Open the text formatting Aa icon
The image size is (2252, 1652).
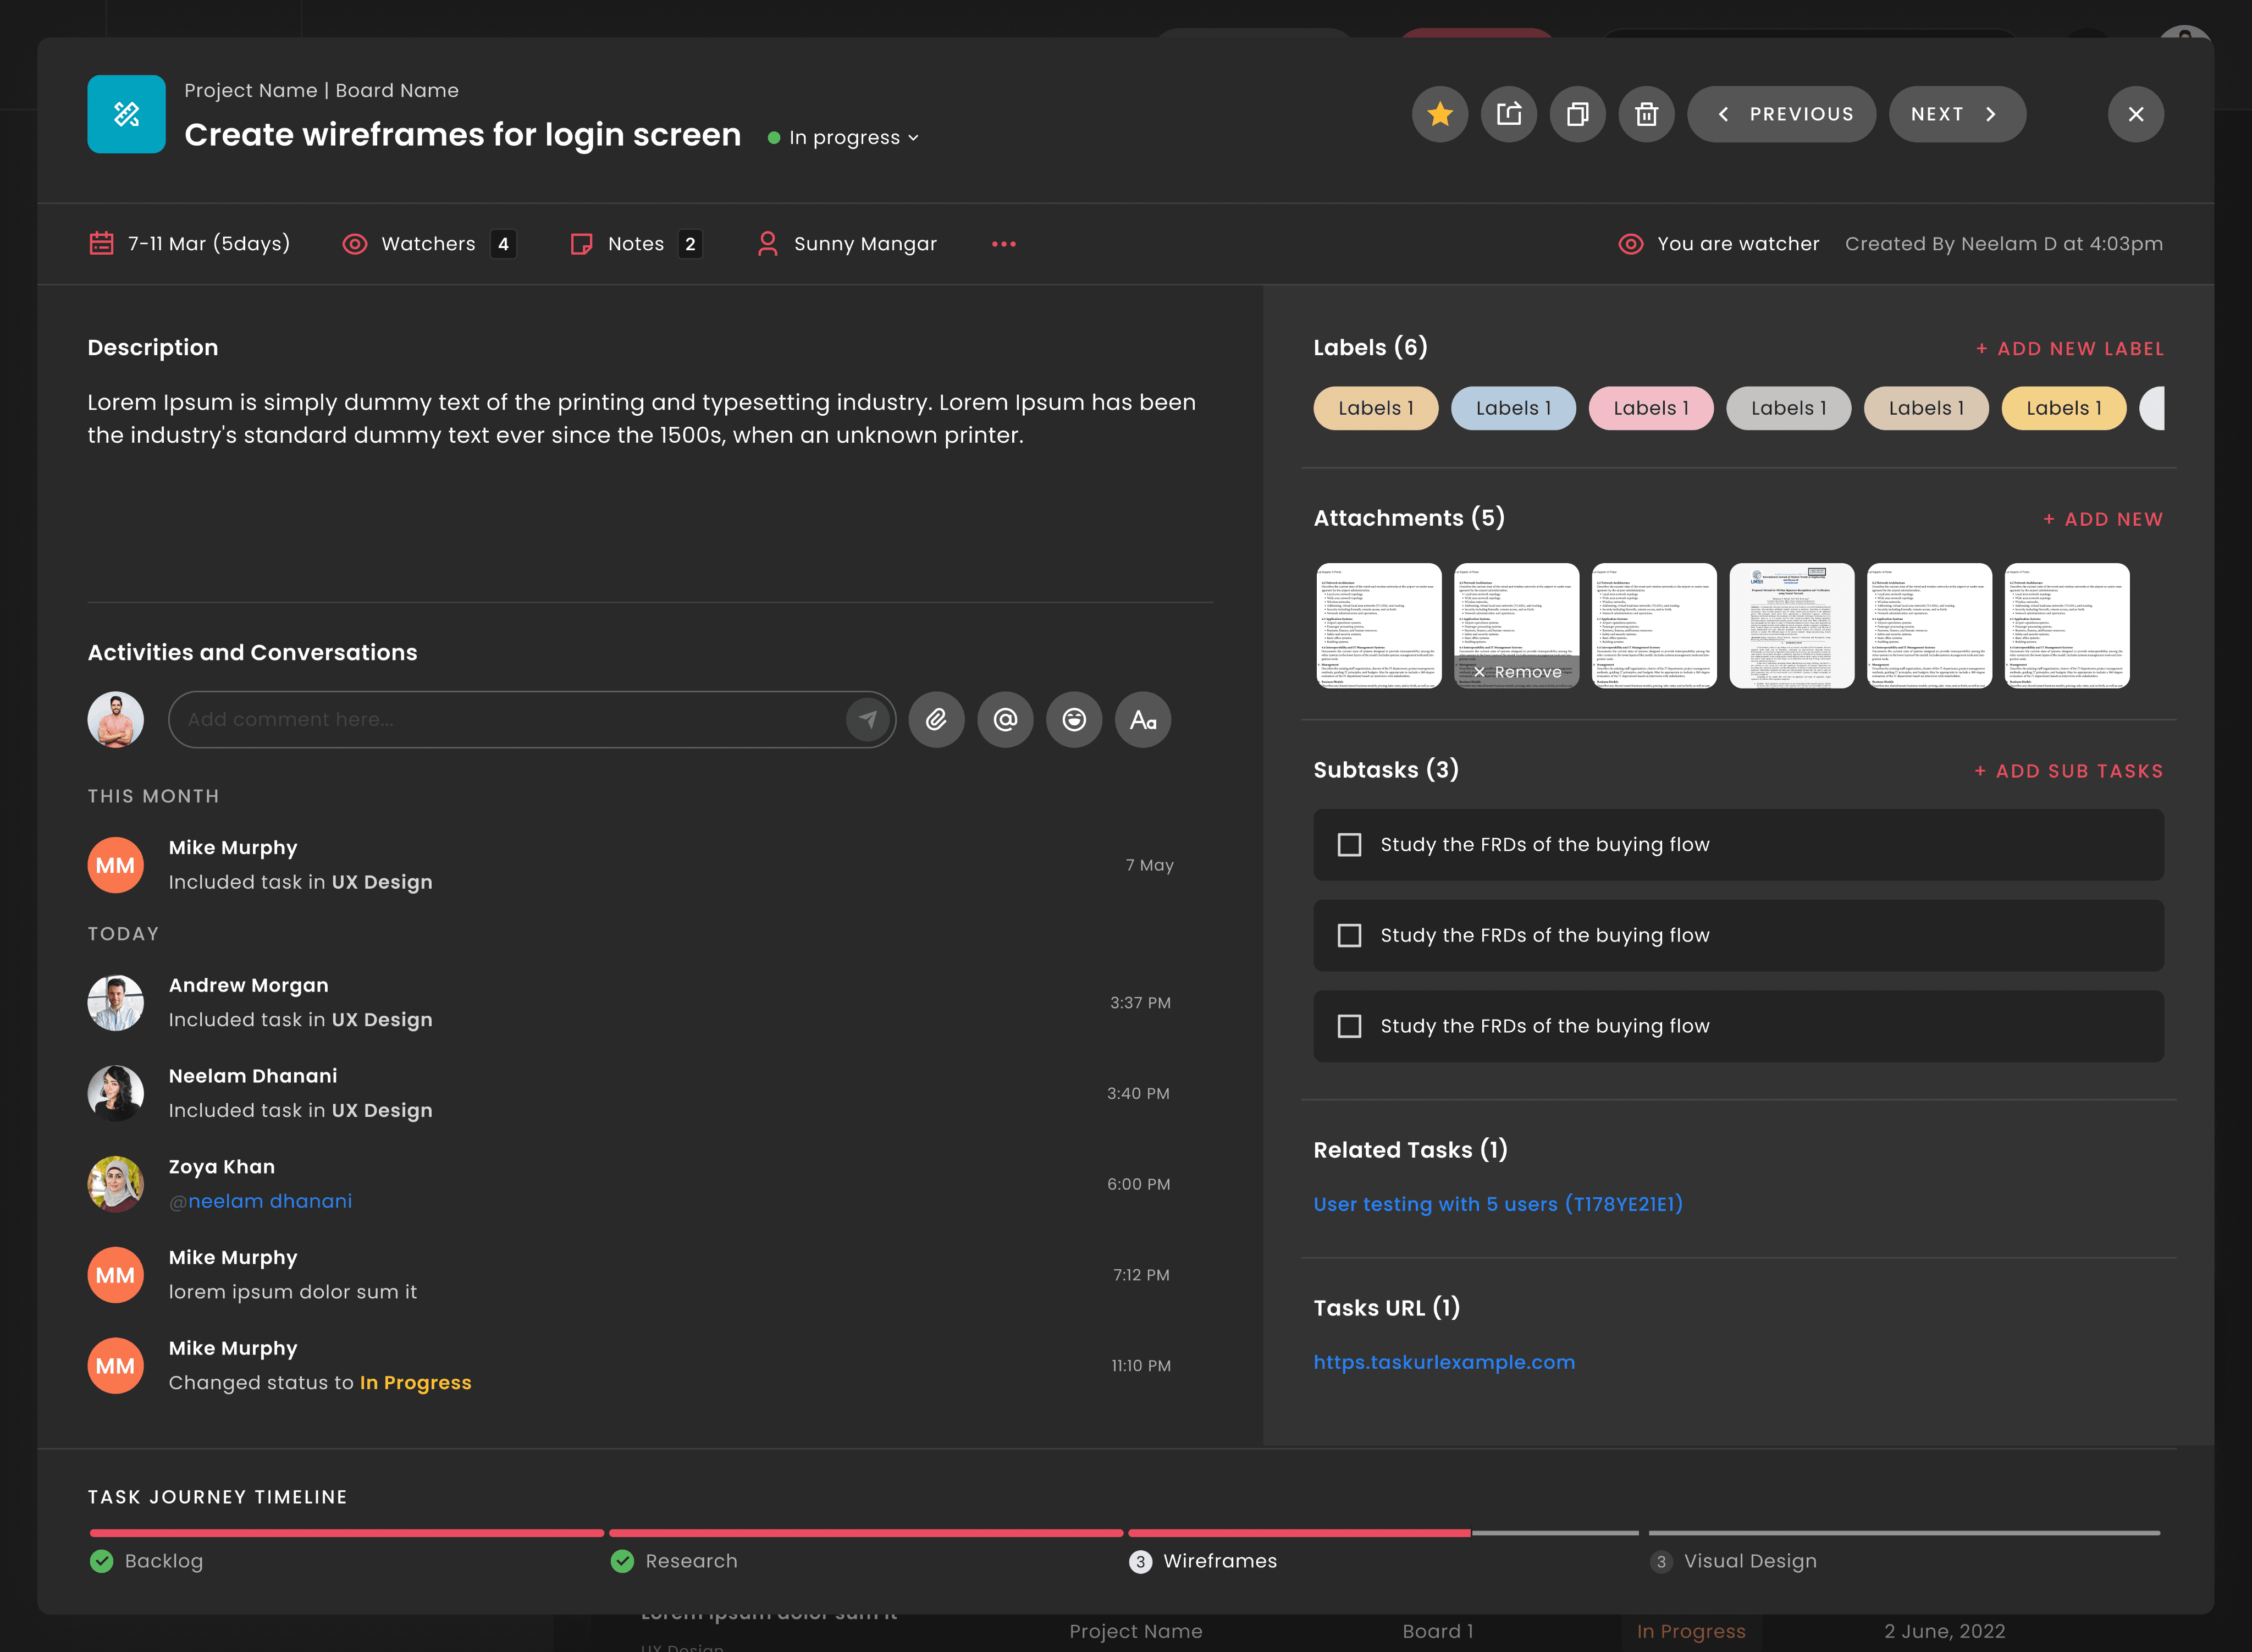click(x=1142, y=719)
